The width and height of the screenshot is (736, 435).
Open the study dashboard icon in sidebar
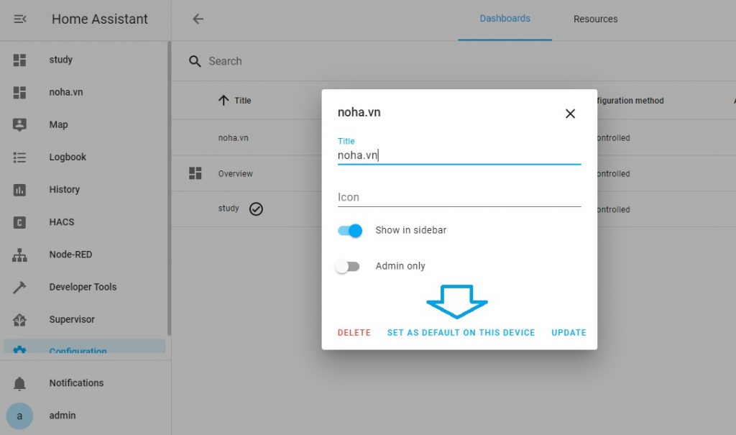tap(19, 60)
